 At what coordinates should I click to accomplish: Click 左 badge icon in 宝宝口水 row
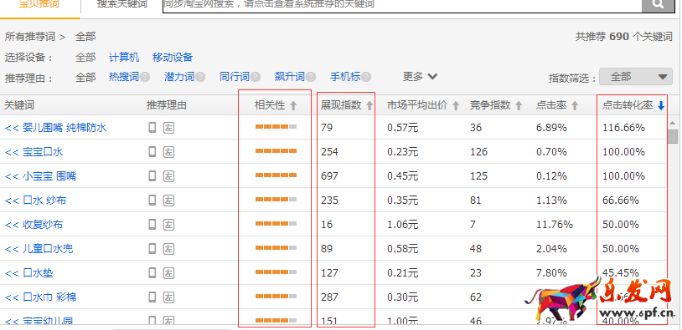[x=168, y=152]
